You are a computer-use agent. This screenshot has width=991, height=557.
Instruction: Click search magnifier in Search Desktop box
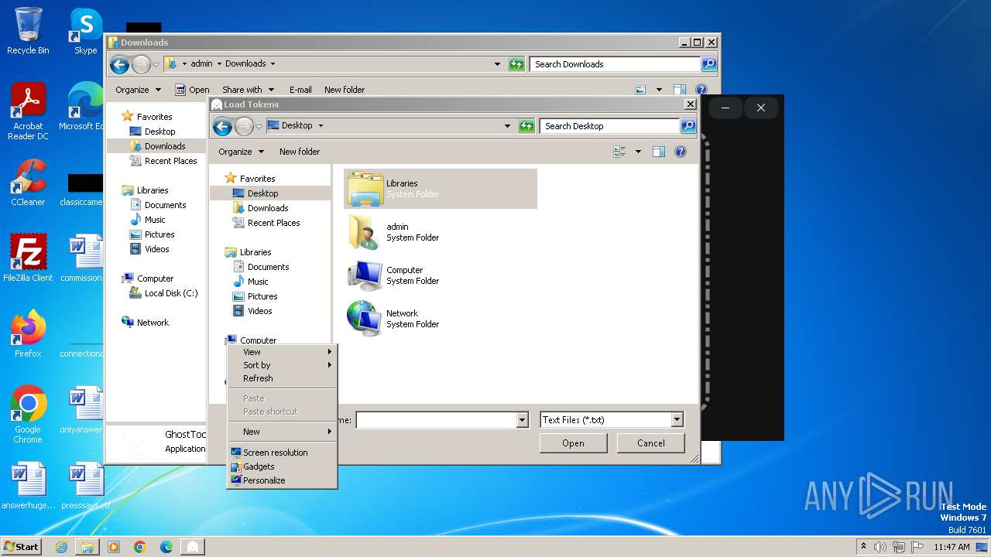(688, 126)
